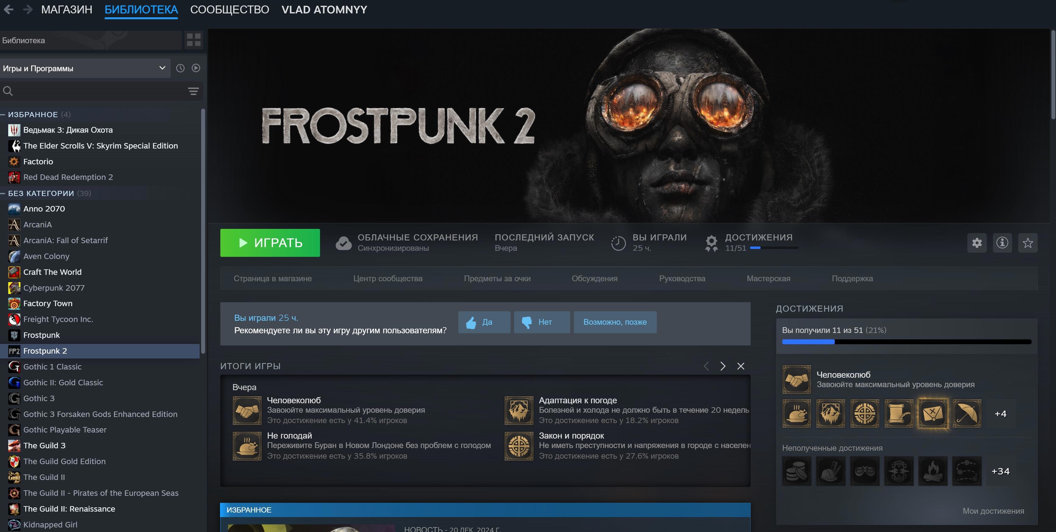Open the СООБЩЕСТВО menu
Viewport: 1056px width, 532px height.
point(229,9)
